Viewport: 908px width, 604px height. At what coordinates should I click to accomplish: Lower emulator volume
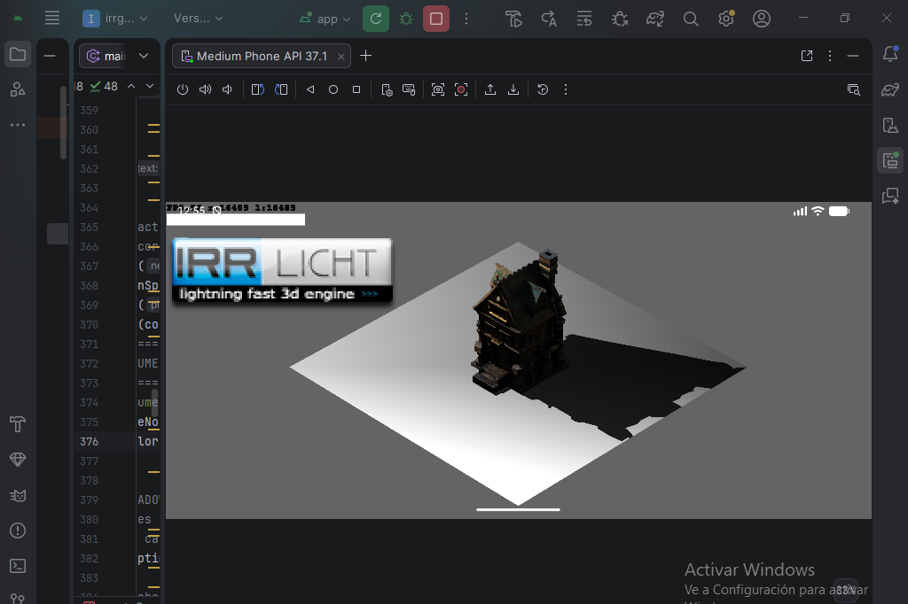(228, 89)
